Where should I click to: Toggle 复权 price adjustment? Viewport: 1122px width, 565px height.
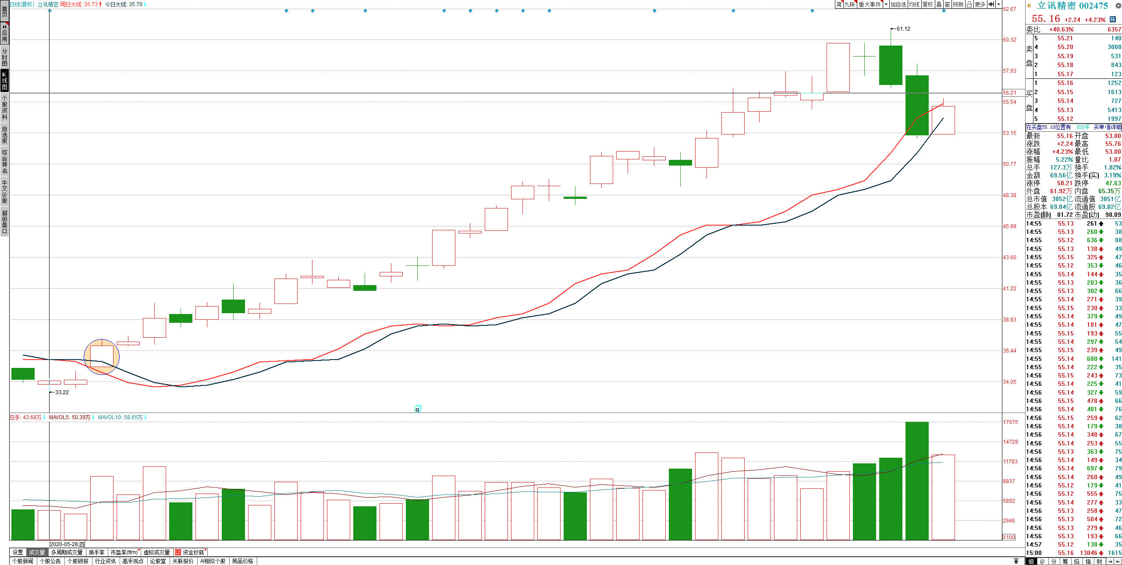point(928,4)
